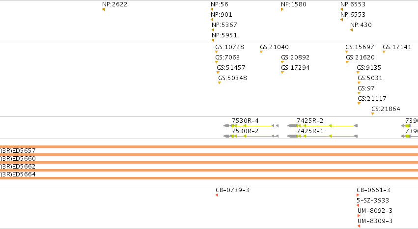Select the (3R)ED5660 deficiency label
Viewport: 418px width, 229px height.
(18, 159)
